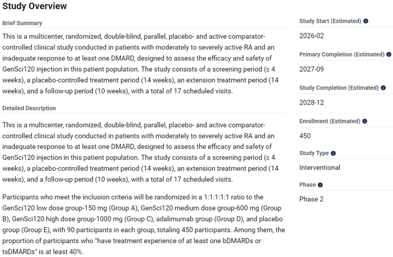
Task: Show the Enrollment (Estimated) info icon details
Action: [x=365, y=121]
